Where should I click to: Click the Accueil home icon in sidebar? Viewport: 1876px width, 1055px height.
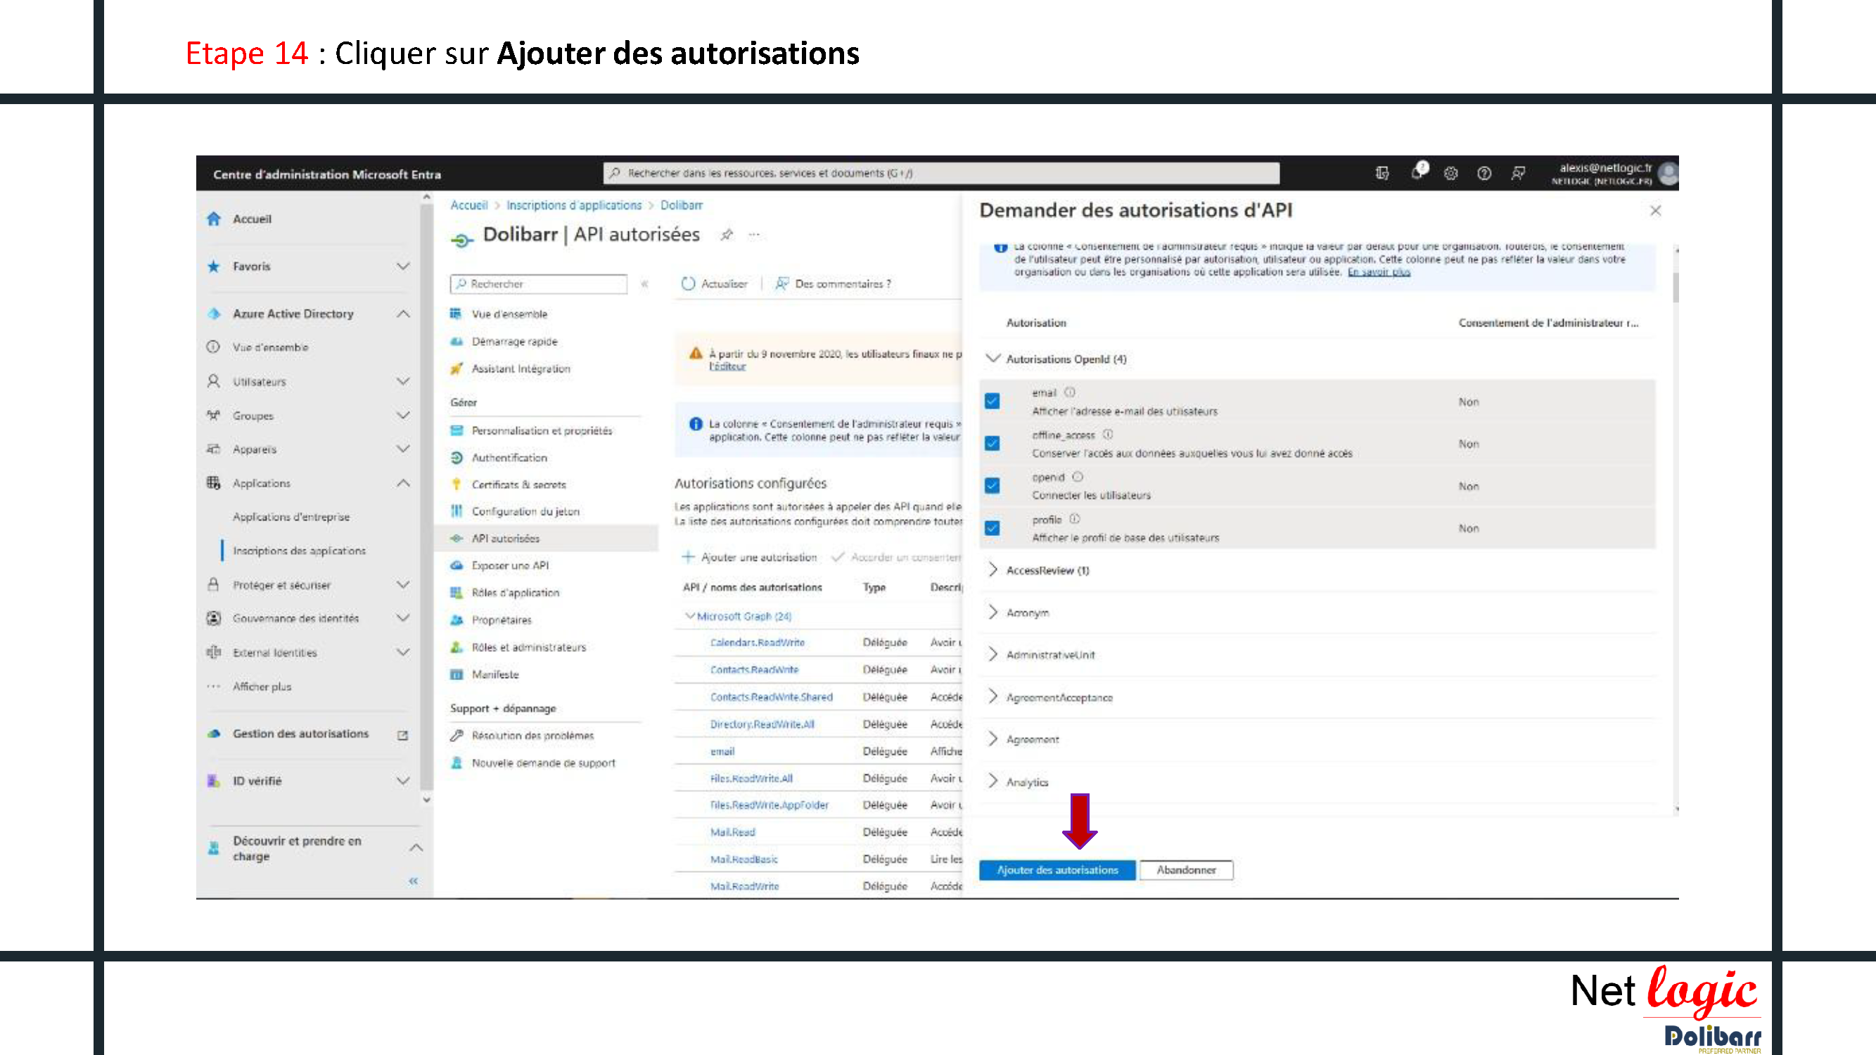(x=213, y=219)
